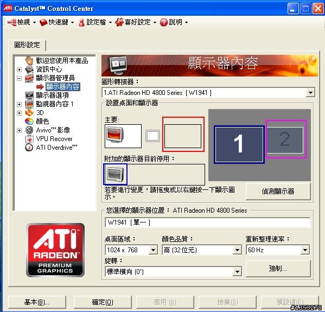
Task: Select ATI Overdrive in the tree
Action: click(x=56, y=148)
